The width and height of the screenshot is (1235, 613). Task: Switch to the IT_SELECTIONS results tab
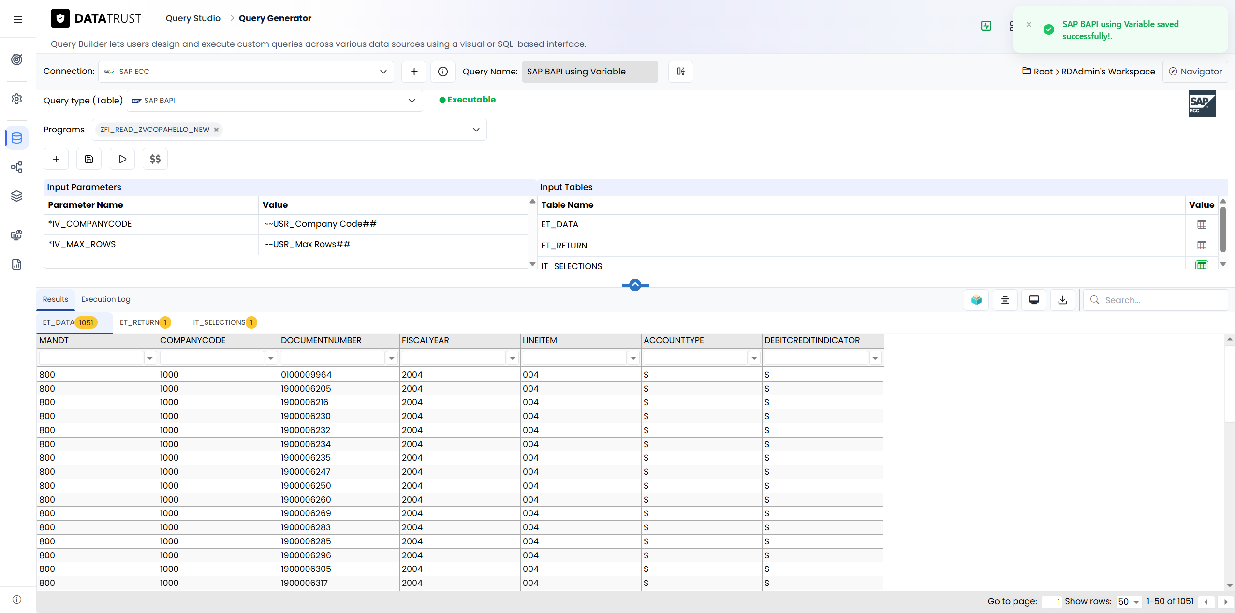(225, 322)
